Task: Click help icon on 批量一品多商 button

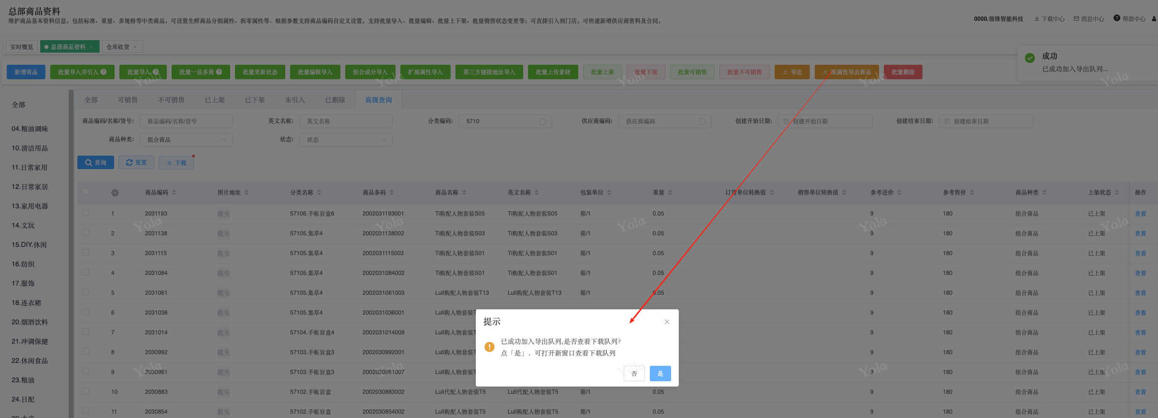Action: point(219,72)
